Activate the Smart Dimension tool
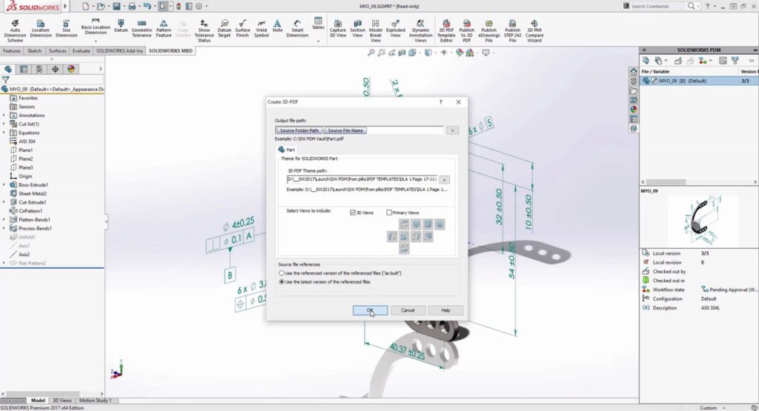The image size is (759, 411). pos(297,29)
